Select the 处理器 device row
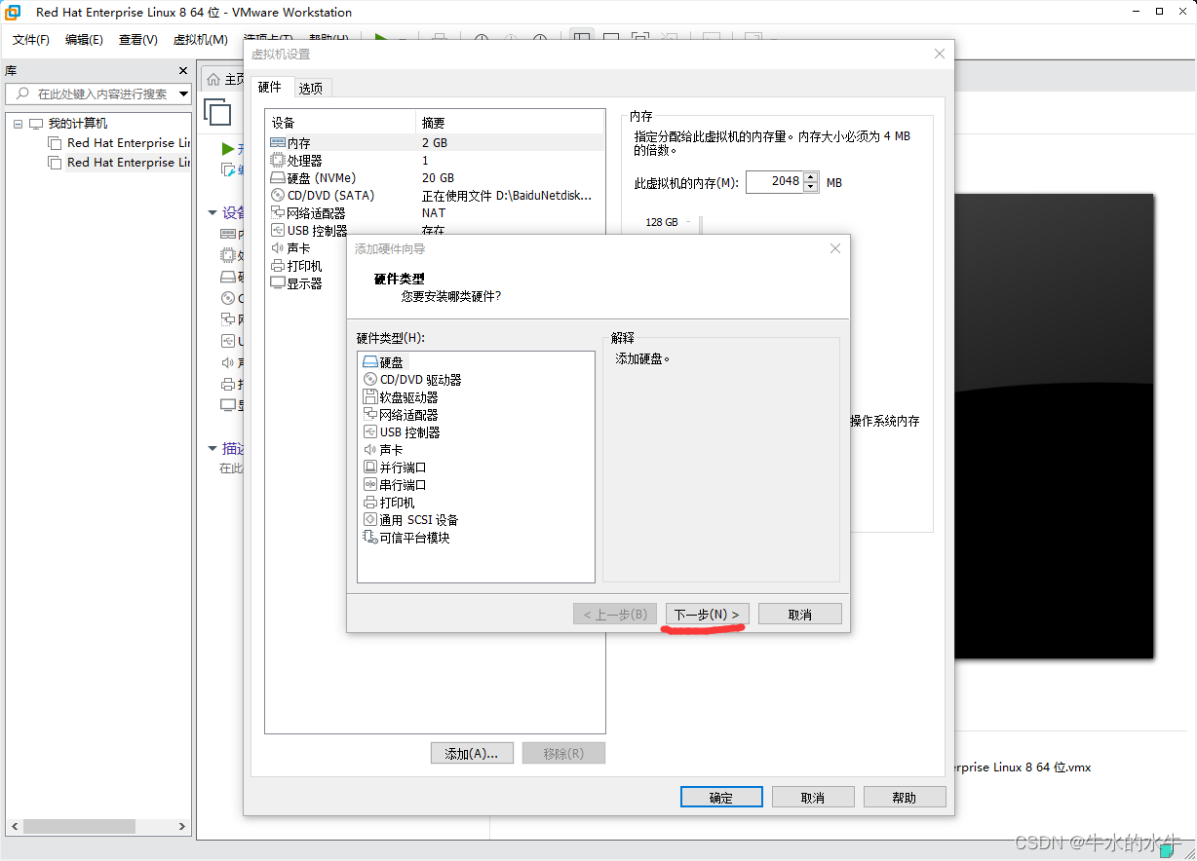This screenshot has width=1197, height=861. (x=435, y=161)
